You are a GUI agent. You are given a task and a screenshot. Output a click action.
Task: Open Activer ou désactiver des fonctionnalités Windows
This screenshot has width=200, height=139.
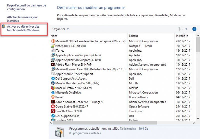point(23,28)
